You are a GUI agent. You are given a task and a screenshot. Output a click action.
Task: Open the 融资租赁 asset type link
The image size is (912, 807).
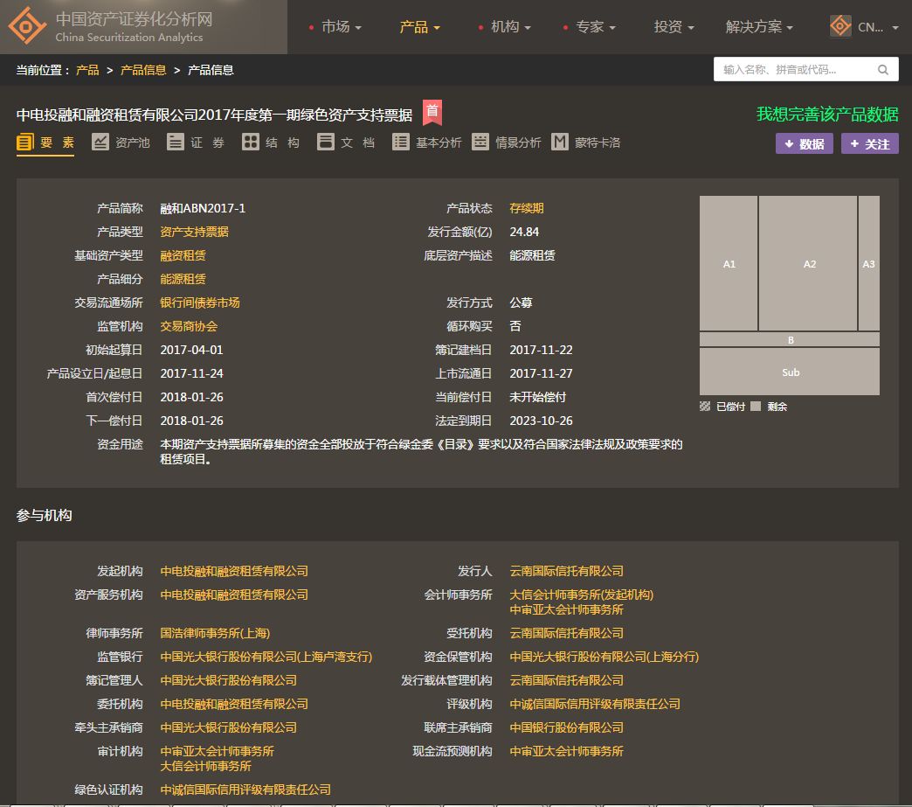[x=183, y=255]
